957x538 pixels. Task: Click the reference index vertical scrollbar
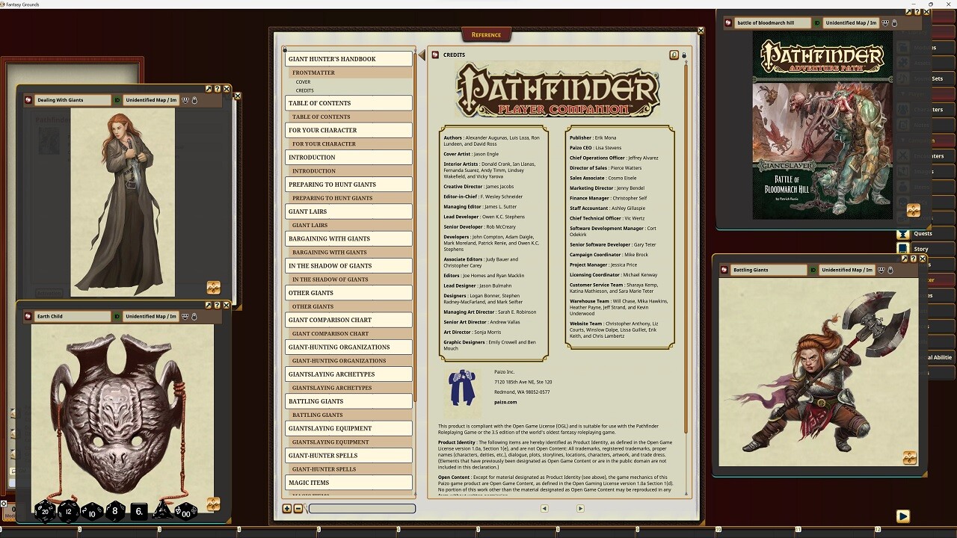click(415, 224)
